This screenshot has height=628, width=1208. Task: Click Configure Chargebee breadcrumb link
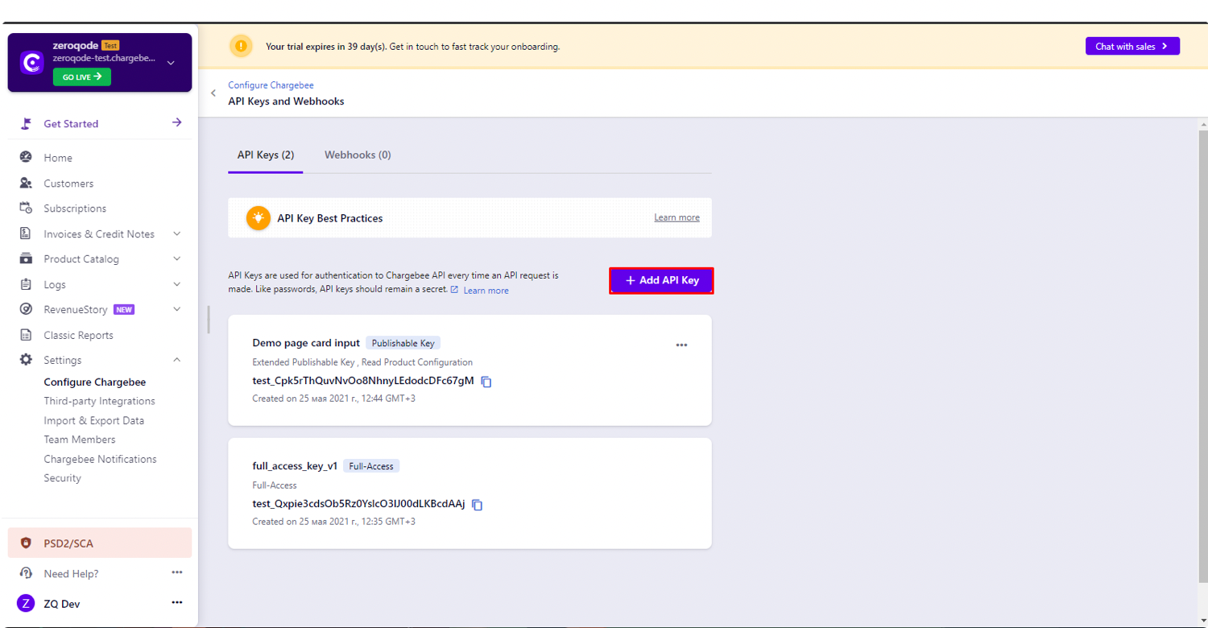[271, 85]
